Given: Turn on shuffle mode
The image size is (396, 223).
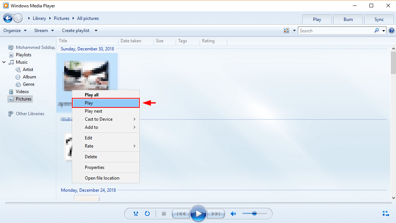Looking at the screenshot, I should [136, 214].
